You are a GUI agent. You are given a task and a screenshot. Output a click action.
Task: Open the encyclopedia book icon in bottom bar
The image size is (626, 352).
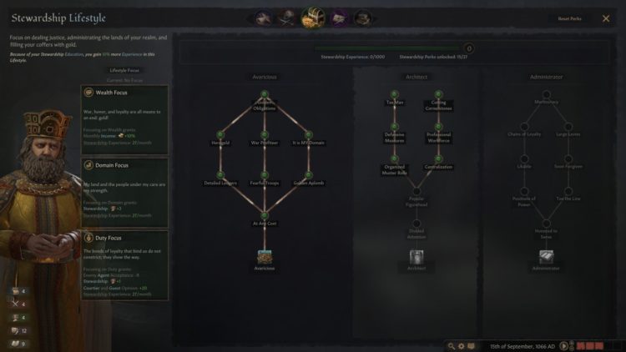point(472,346)
